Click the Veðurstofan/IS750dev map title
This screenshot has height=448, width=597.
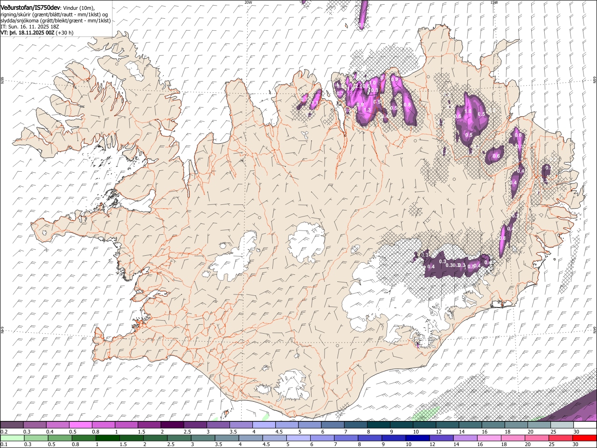pyautogui.click(x=31, y=8)
